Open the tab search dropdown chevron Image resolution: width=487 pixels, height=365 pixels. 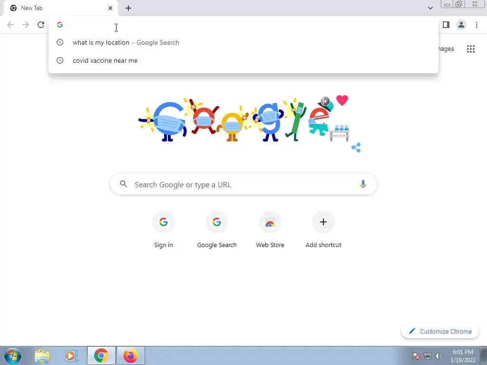430,8
